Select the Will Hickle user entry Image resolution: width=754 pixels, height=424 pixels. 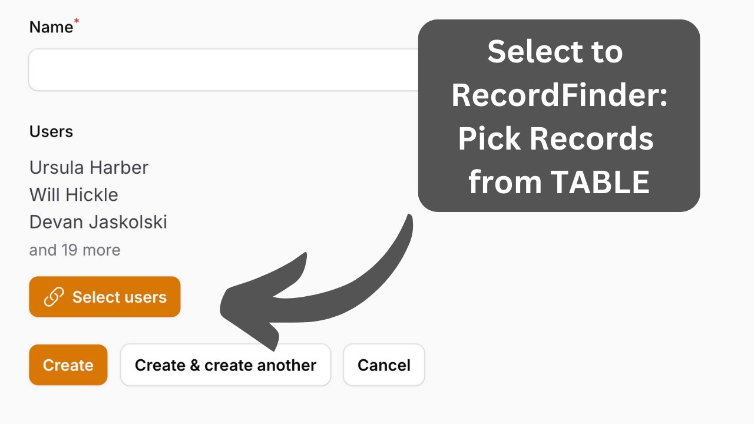pyautogui.click(x=74, y=195)
